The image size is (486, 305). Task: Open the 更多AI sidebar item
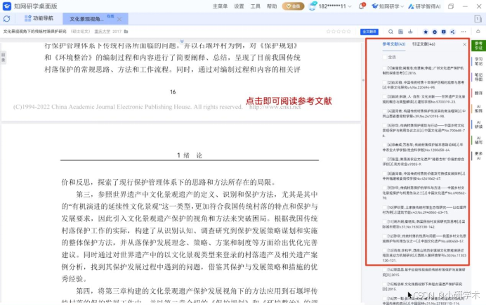tap(478, 156)
